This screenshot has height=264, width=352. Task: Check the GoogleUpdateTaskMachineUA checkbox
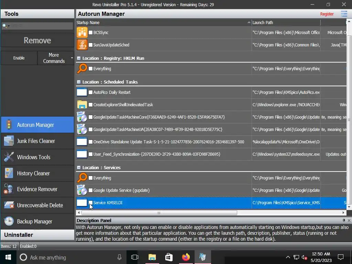point(90,130)
